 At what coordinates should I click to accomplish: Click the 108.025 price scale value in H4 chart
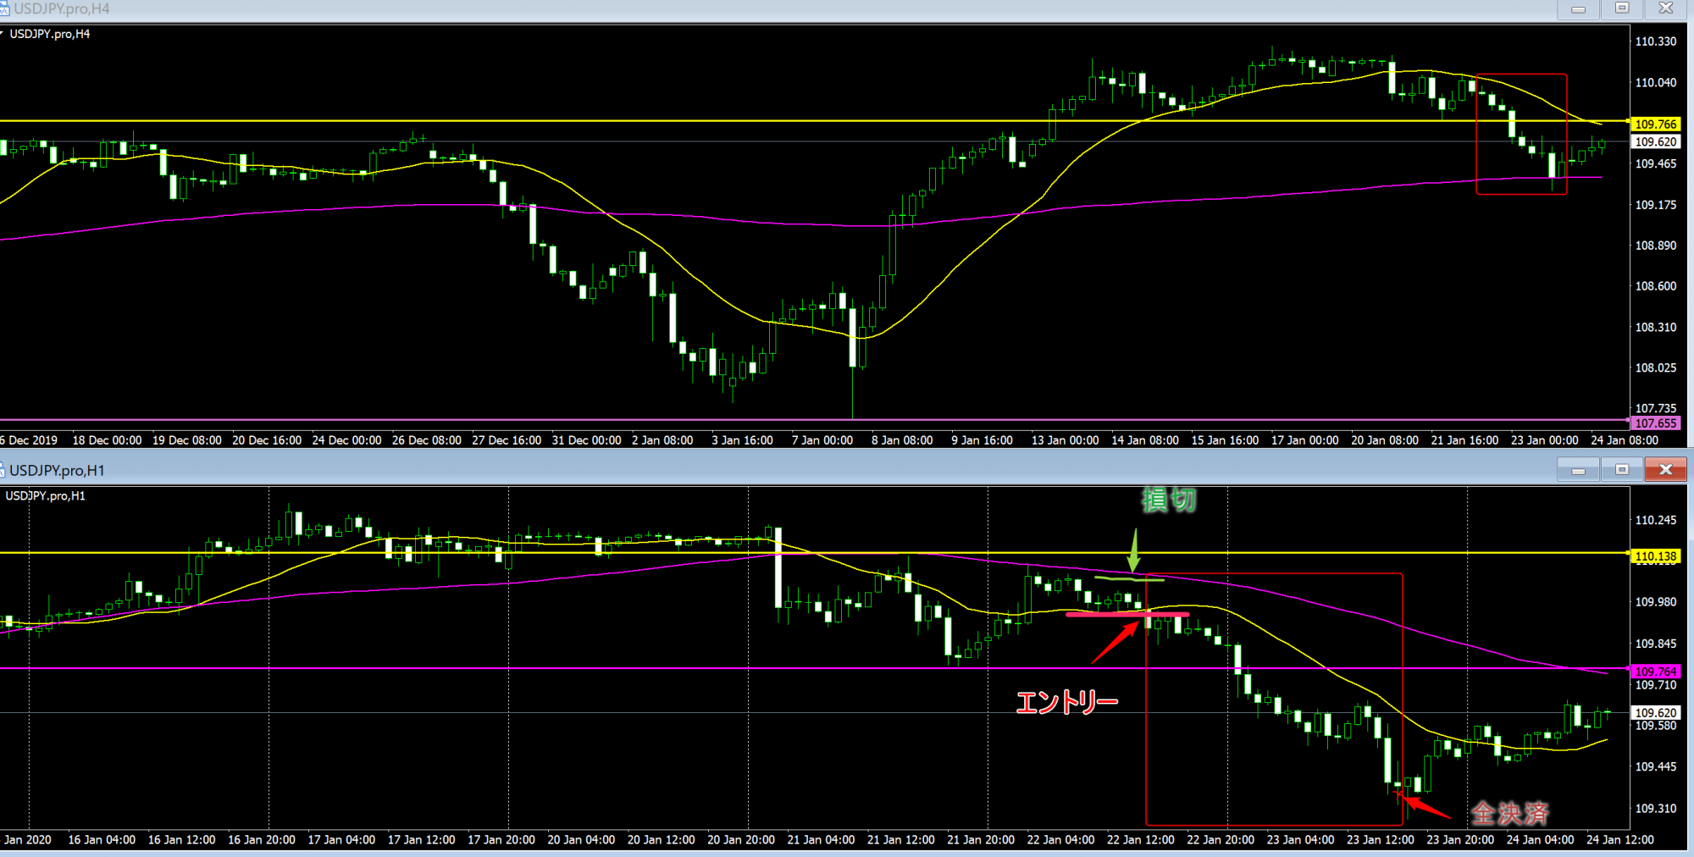pos(1656,368)
